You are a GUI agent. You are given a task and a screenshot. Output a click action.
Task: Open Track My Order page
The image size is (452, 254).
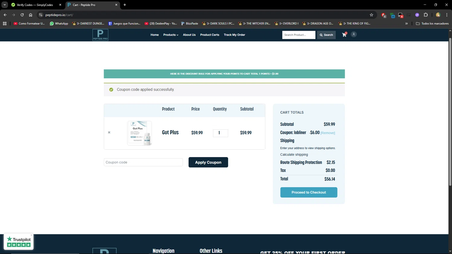234,35
